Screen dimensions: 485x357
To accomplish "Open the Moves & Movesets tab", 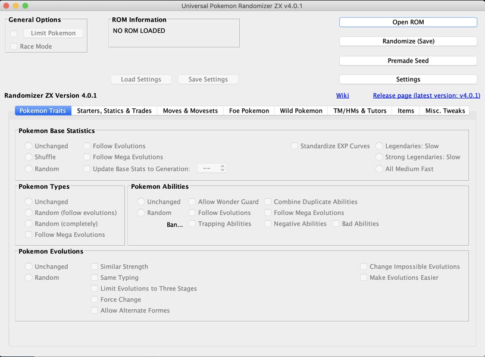I will click(x=190, y=111).
